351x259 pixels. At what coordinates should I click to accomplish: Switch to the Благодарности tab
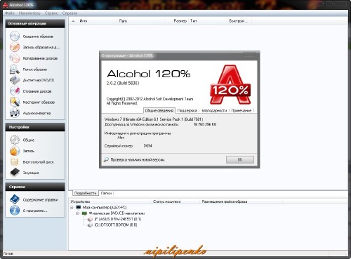click(214, 111)
